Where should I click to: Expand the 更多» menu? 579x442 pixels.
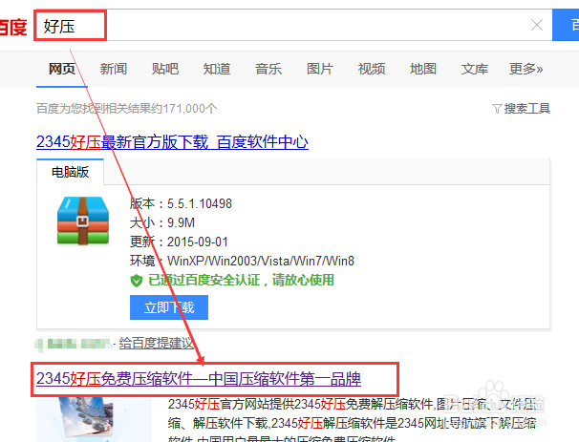point(525,69)
